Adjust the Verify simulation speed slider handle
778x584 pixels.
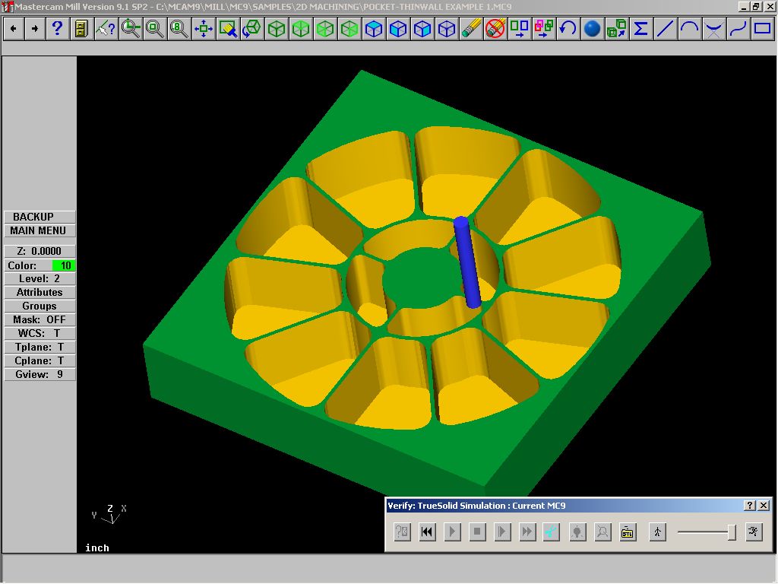click(x=732, y=532)
